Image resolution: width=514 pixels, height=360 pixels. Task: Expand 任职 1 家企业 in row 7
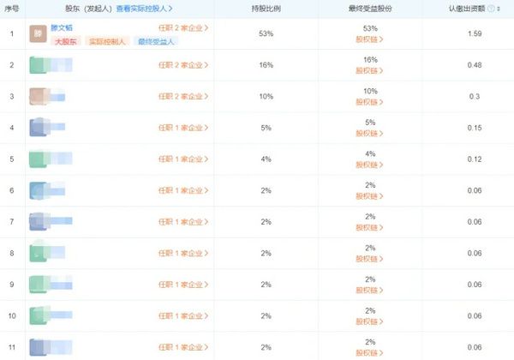click(x=183, y=222)
